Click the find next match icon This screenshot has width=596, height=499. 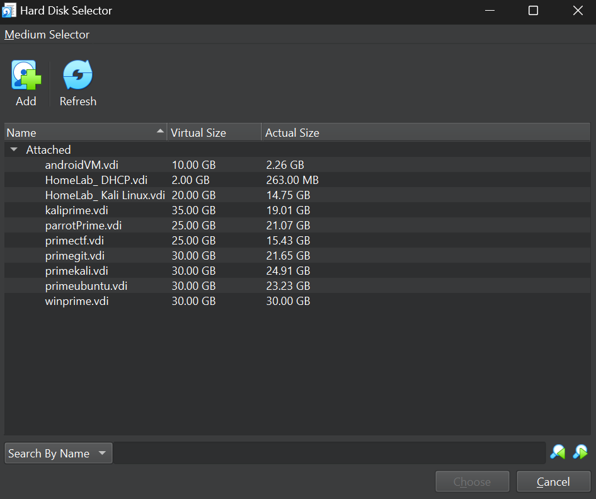click(x=580, y=452)
